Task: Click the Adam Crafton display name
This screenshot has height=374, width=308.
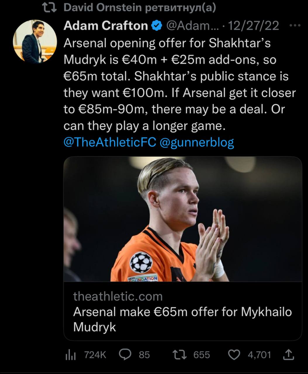Action: coord(105,26)
